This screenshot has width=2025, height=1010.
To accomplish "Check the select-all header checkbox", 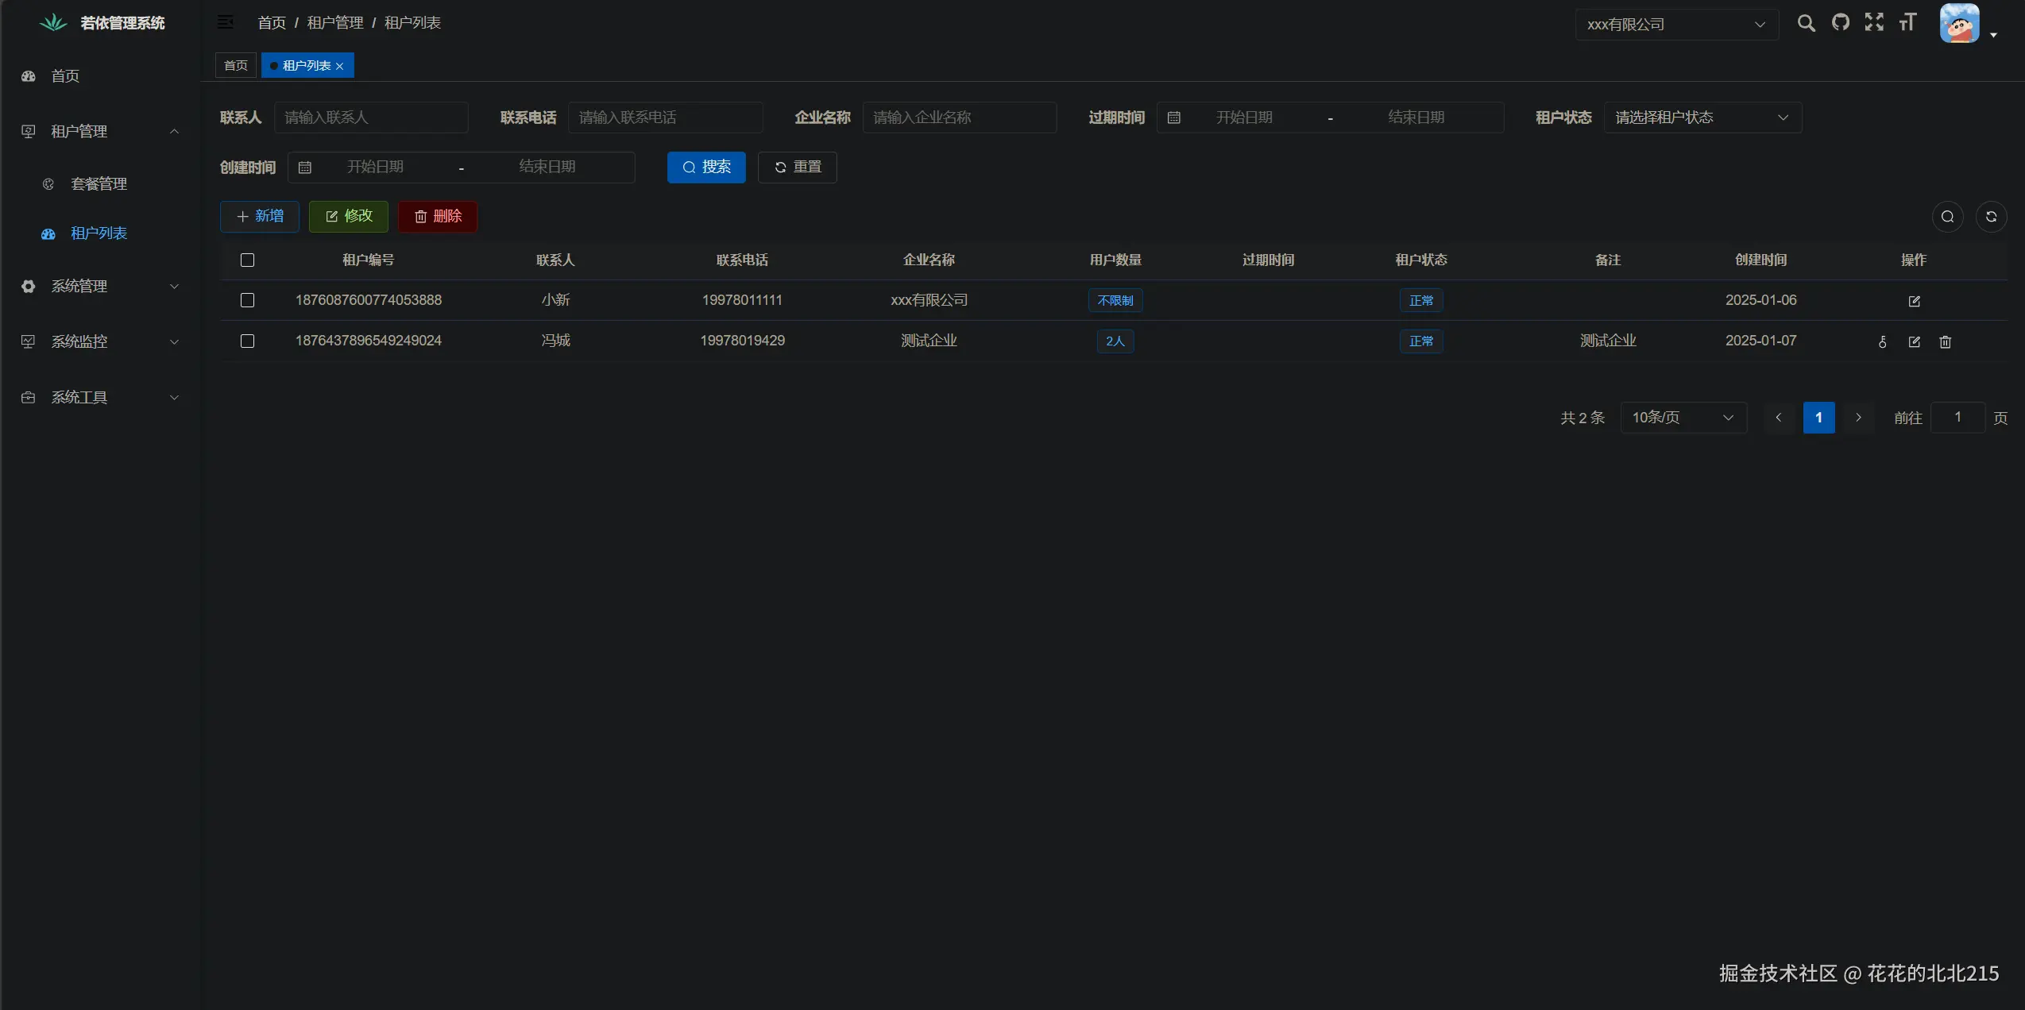I will click(247, 260).
